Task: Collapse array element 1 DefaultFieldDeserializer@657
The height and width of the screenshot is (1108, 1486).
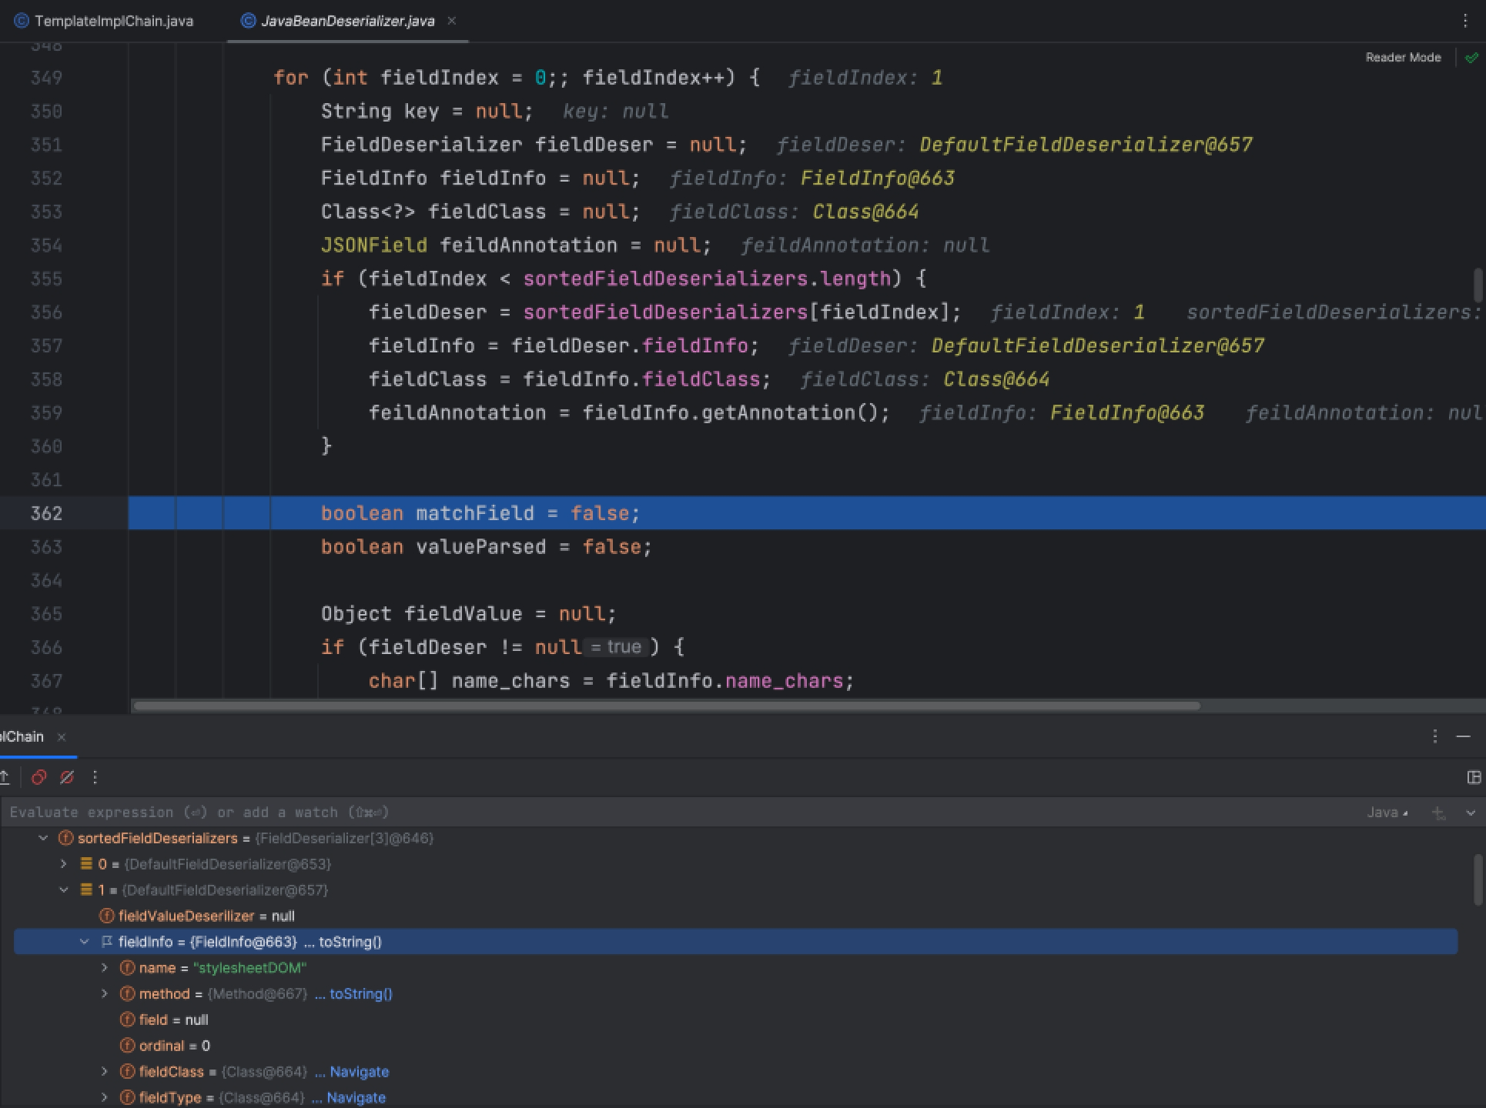Action: 64,890
